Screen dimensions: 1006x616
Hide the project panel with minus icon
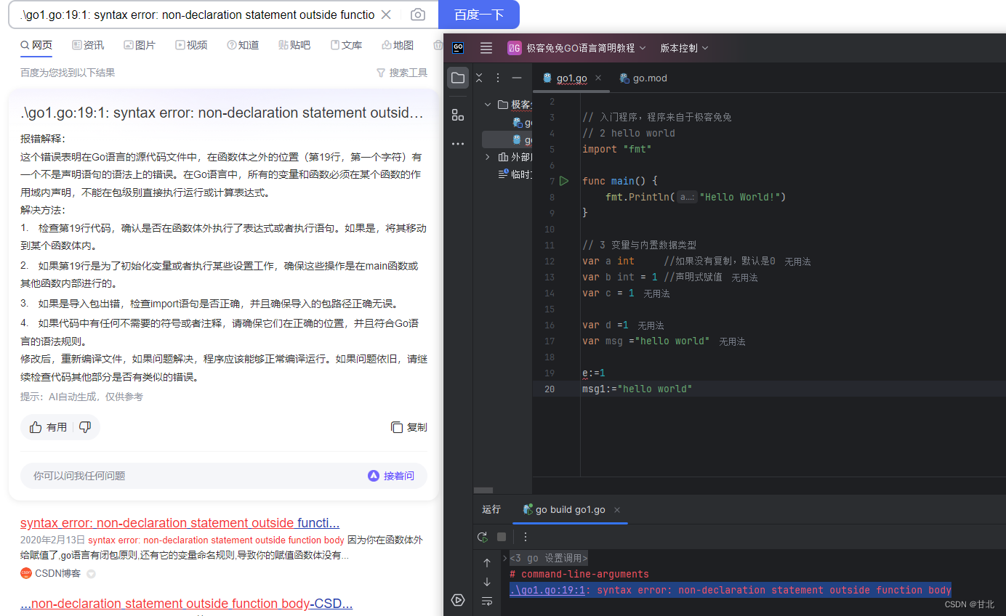coord(517,78)
